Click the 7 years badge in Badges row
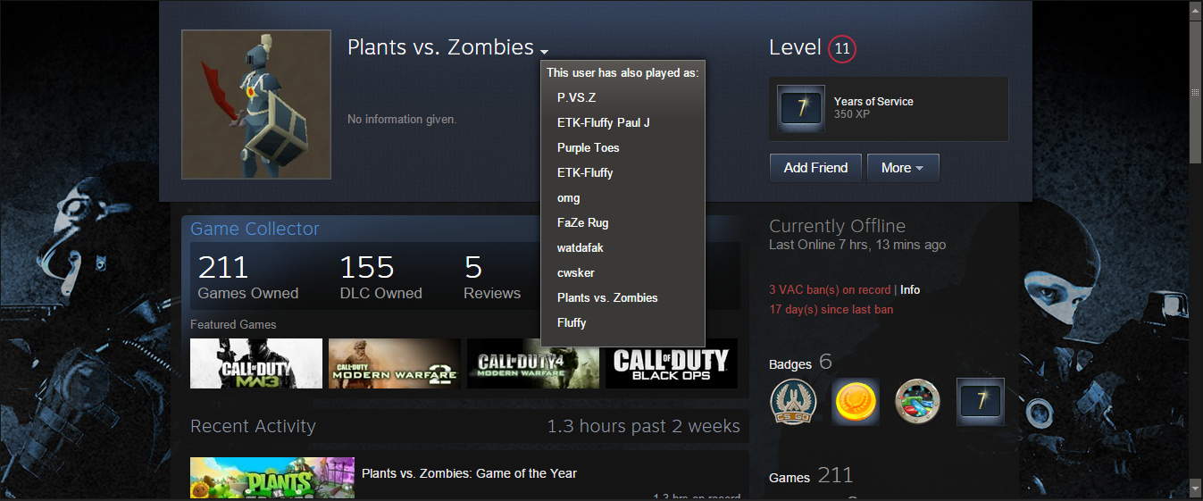This screenshot has width=1203, height=501. tap(981, 402)
